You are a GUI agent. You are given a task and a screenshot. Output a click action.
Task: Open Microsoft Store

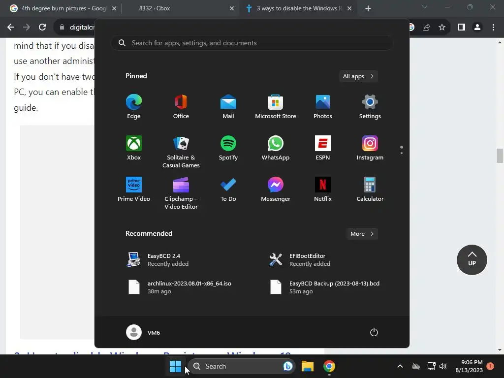276,107
